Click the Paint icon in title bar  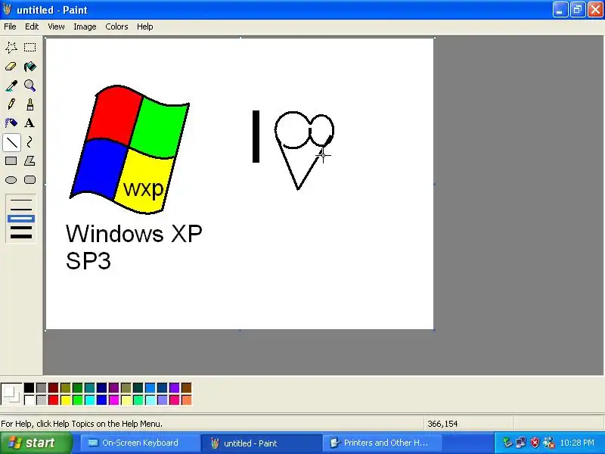7,9
